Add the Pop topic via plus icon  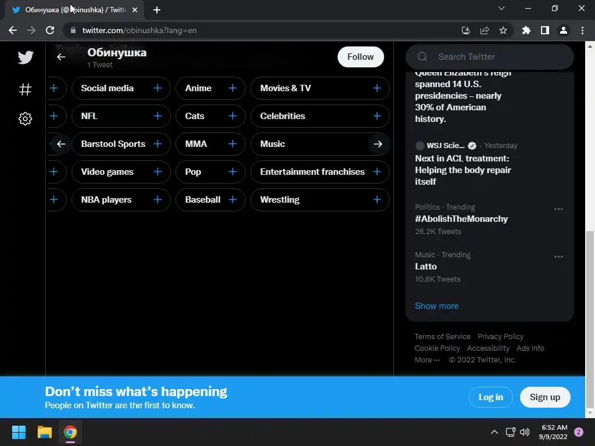[x=232, y=172]
